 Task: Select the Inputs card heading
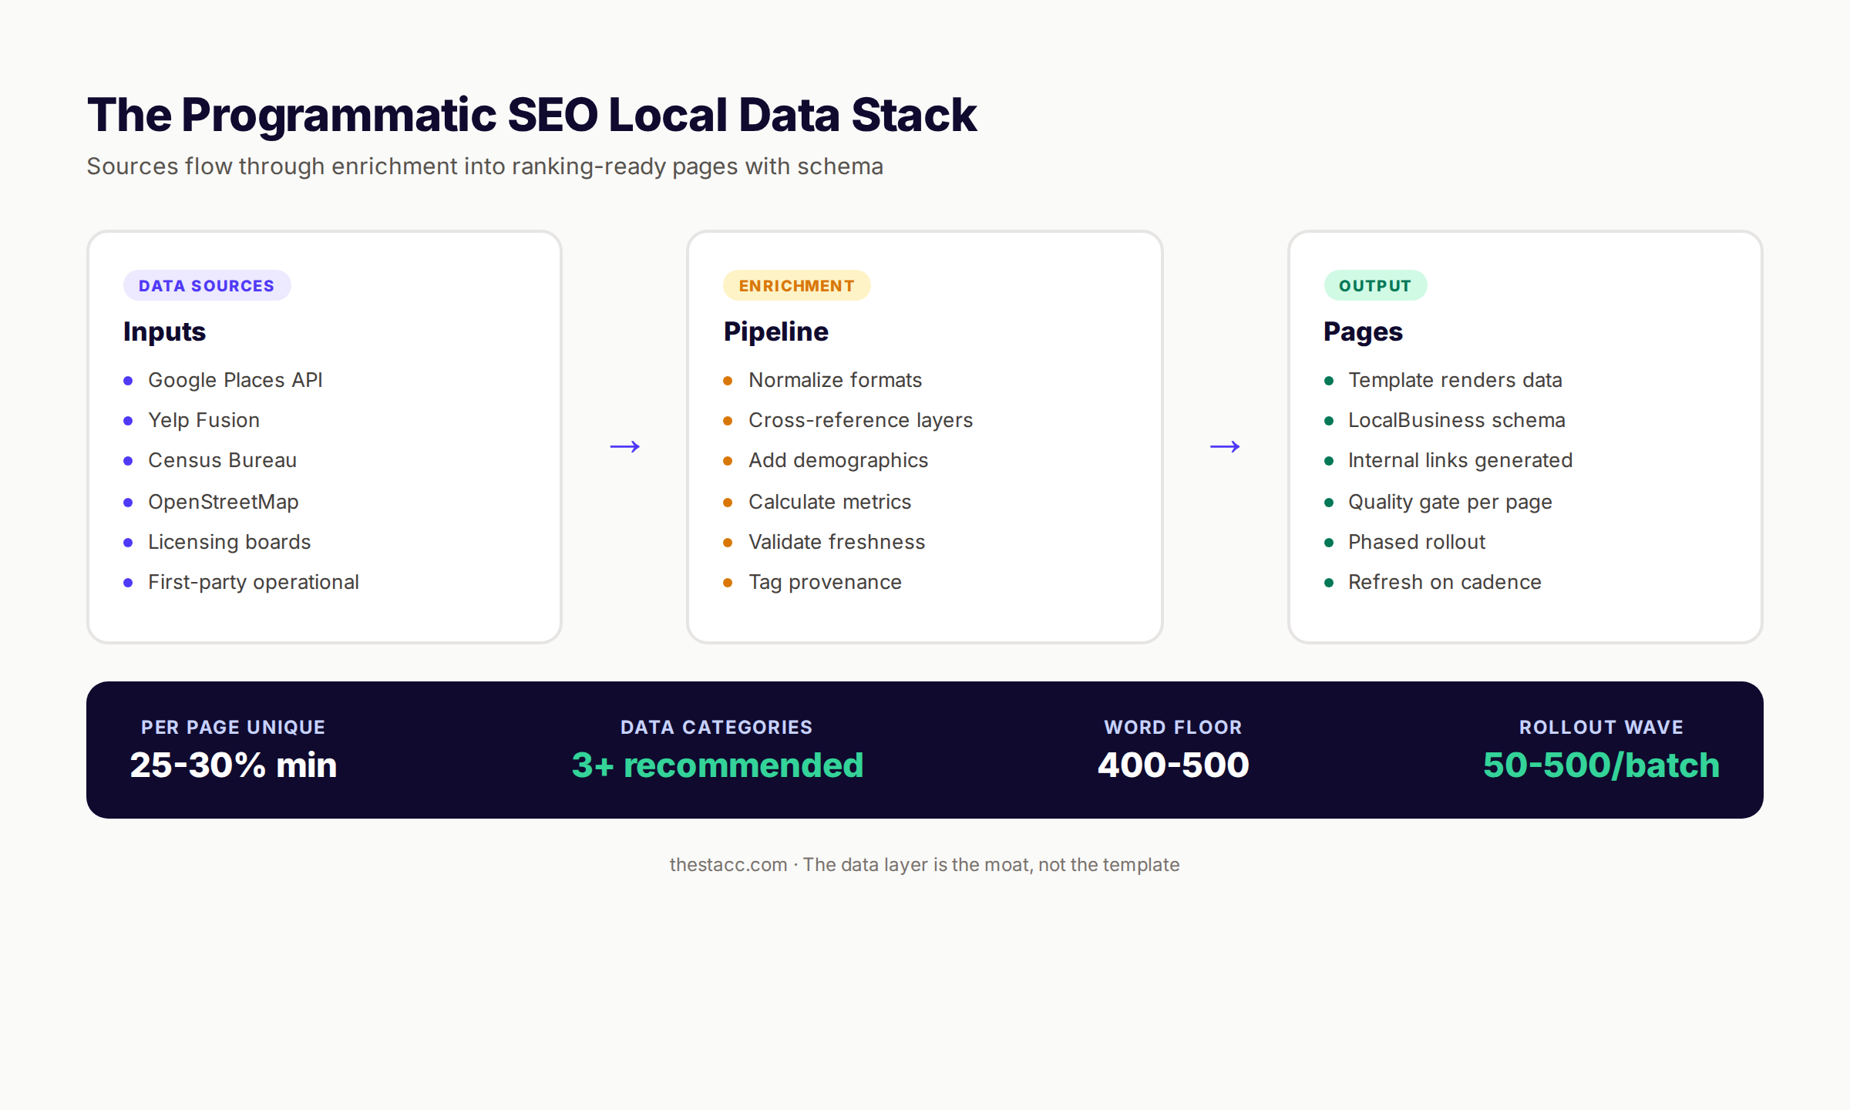(164, 331)
